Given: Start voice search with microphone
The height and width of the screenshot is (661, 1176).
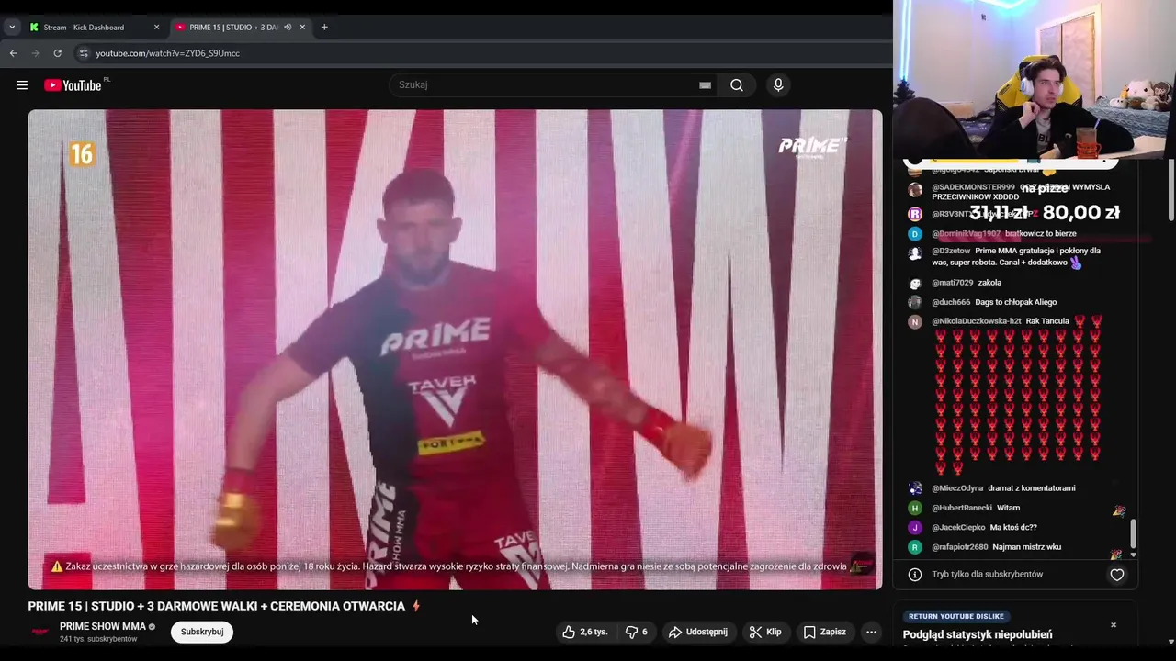Looking at the screenshot, I should (x=778, y=84).
